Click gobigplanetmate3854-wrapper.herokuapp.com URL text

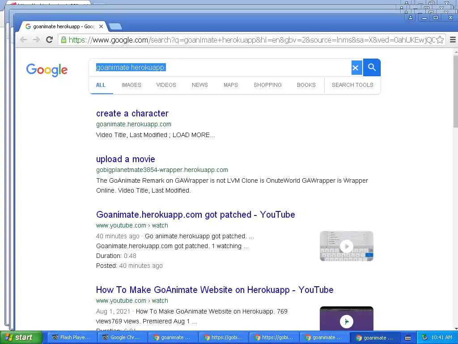tap(162, 170)
